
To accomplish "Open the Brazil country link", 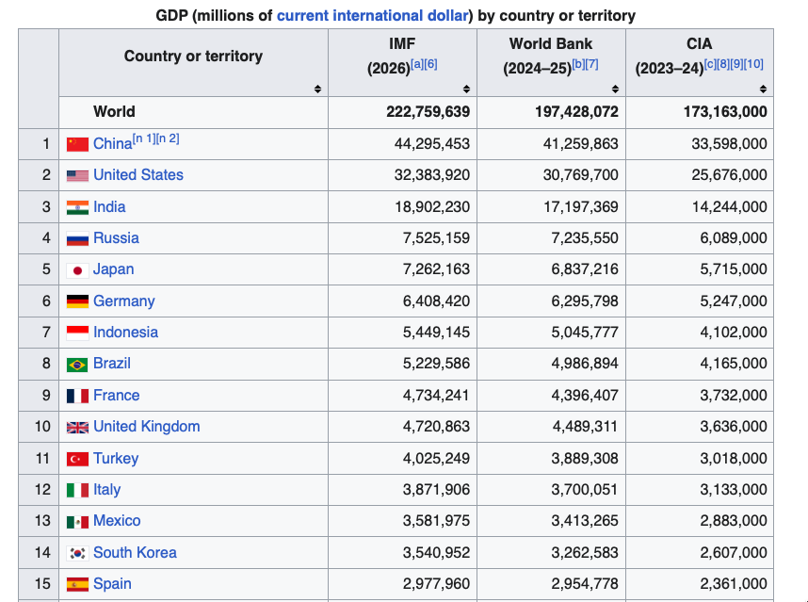I will tap(112, 364).
